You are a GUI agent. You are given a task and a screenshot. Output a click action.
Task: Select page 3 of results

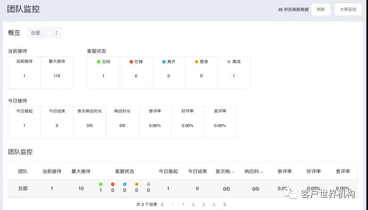[204, 204]
